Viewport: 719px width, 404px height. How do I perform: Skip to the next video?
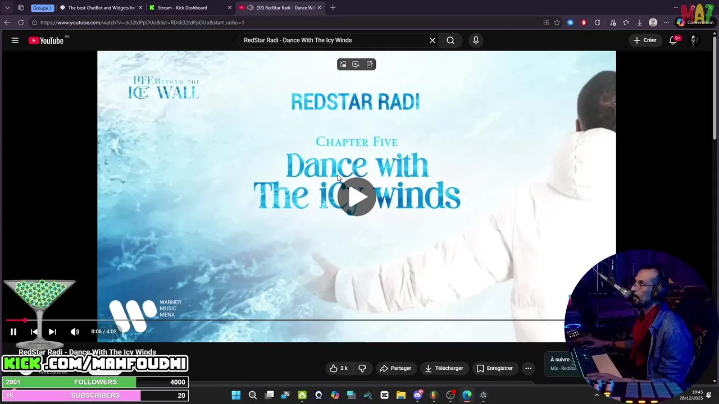(52, 332)
